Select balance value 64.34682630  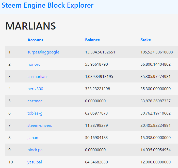coord(96,162)
